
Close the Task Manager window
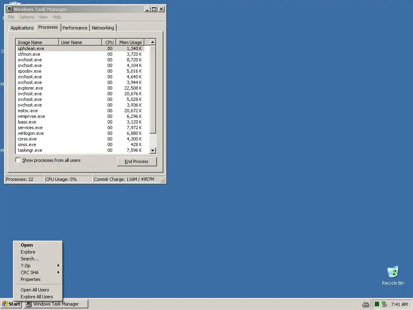point(161,9)
